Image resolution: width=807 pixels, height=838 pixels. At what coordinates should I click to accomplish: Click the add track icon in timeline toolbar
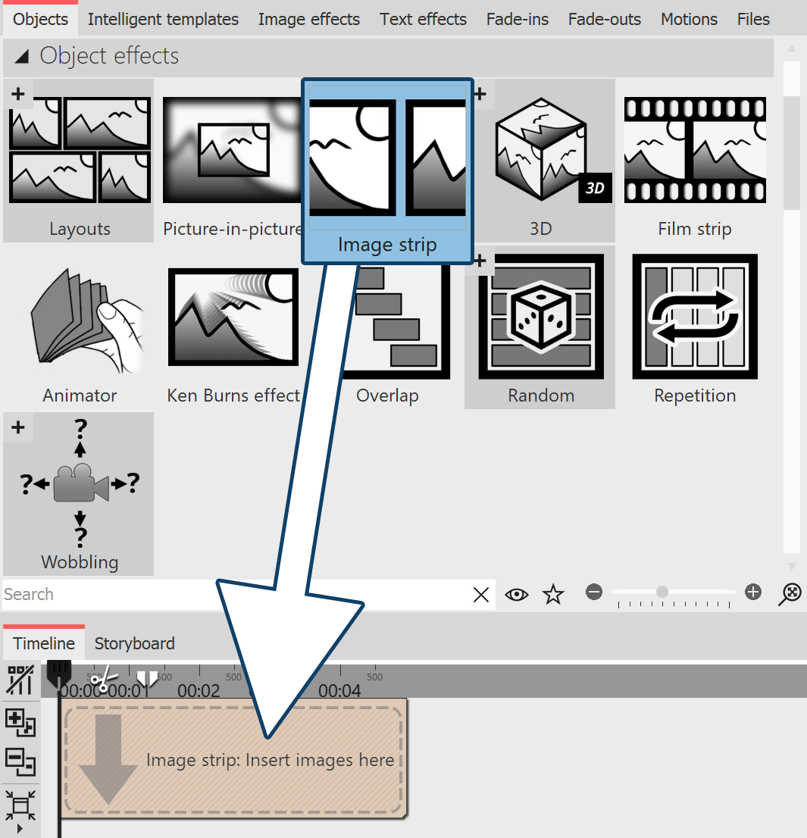click(19, 724)
